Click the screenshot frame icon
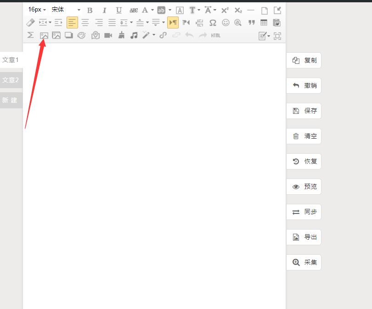This screenshot has width=372, height=309. pyautogui.click(x=69, y=35)
